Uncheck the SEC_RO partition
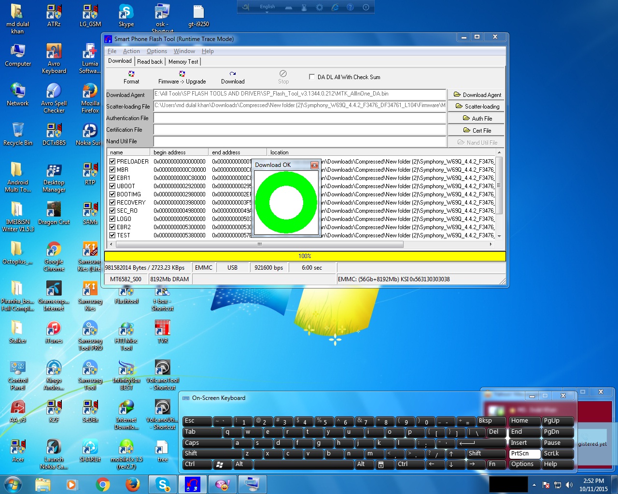The height and width of the screenshot is (494, 618). pyautogui.click(x=112, y=211)
